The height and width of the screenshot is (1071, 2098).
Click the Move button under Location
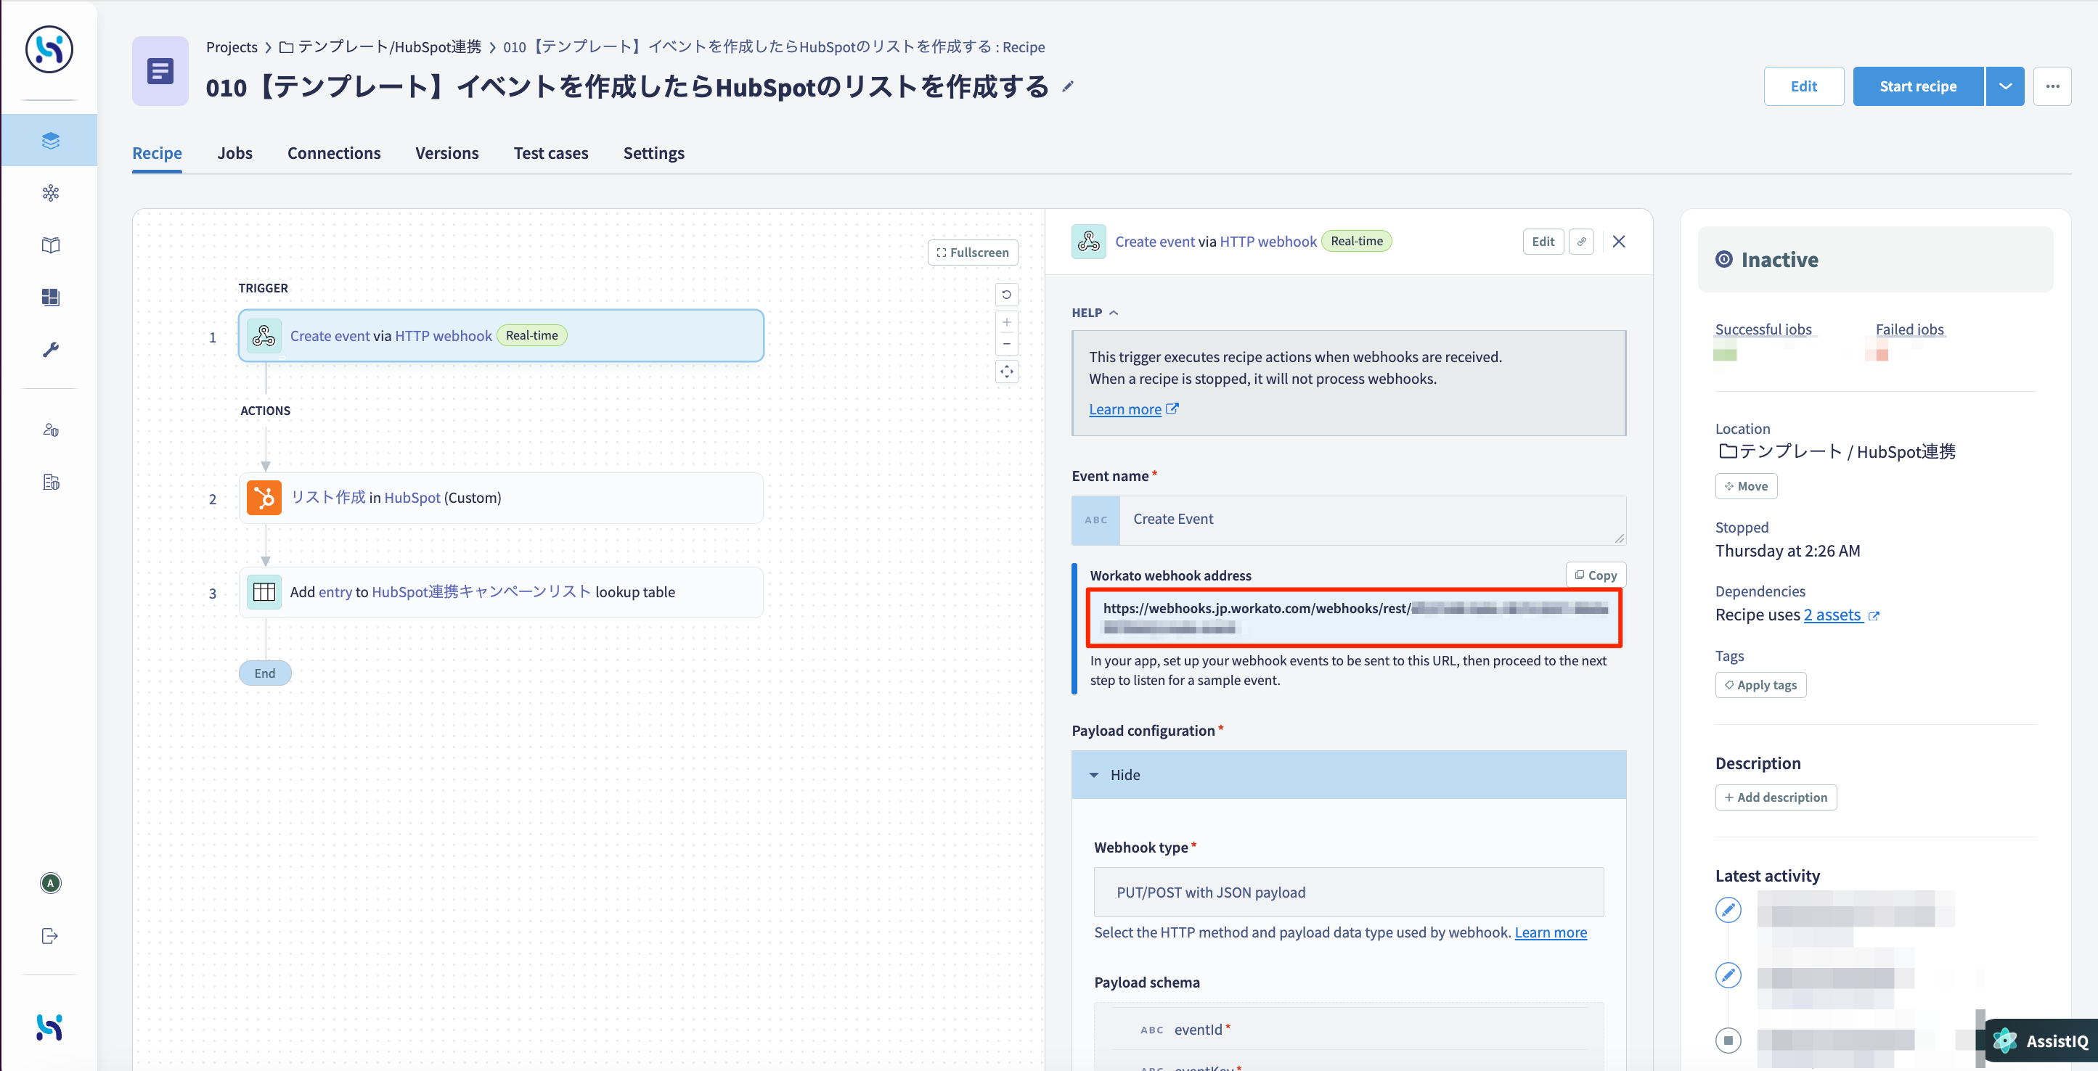click(1746, 486)
